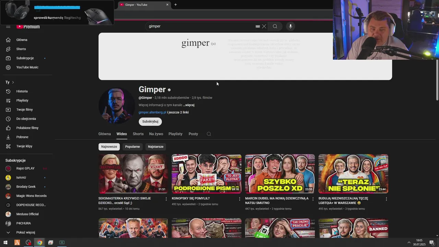Switch to the Posty channel tab
The width and height of the screenshot is (439, 247).
(x=193, y=134)
